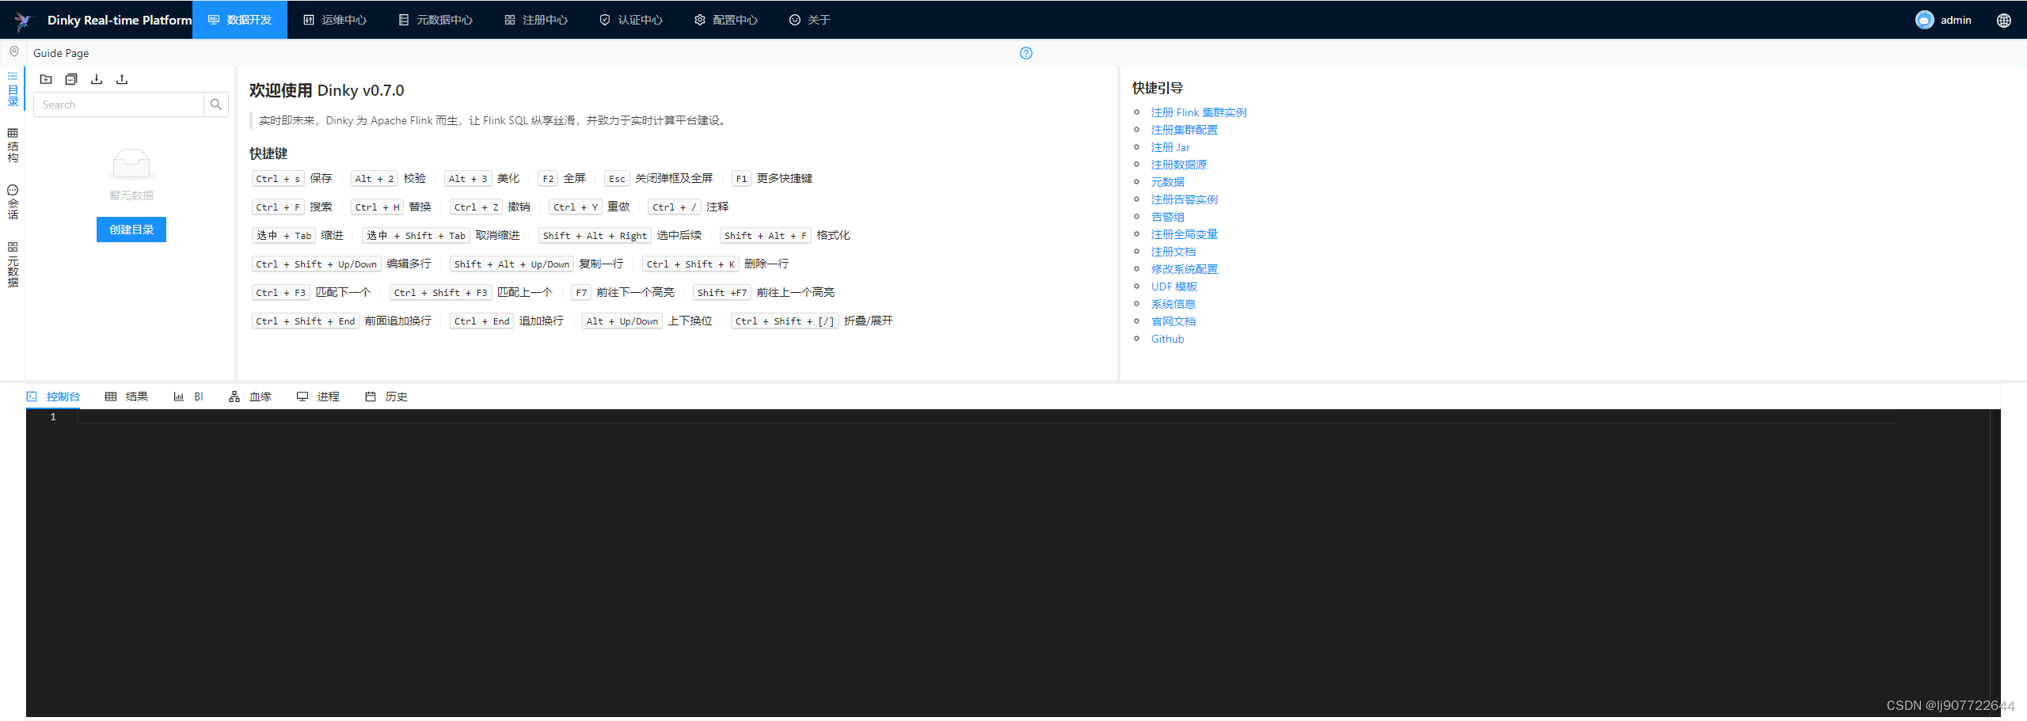2027x721 pixels.
Task: Click the 'Ctrl + Shift + K' key label
Action: (690, 264)
